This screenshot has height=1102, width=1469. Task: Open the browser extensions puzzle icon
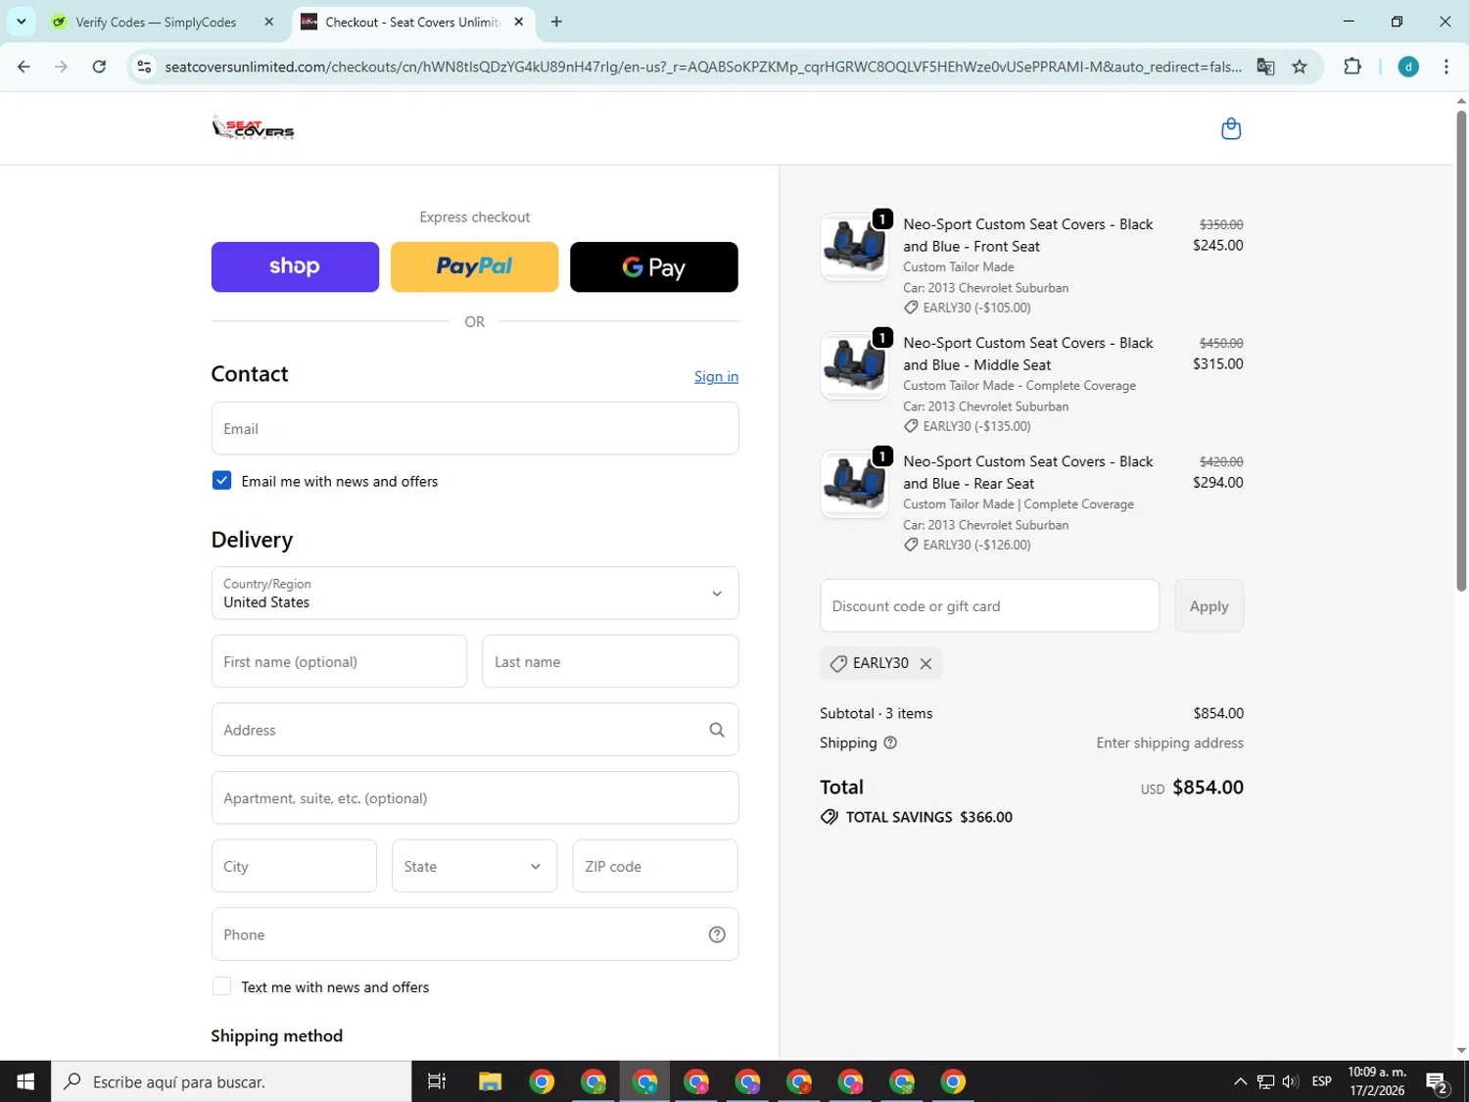[x=1352, y=67]
